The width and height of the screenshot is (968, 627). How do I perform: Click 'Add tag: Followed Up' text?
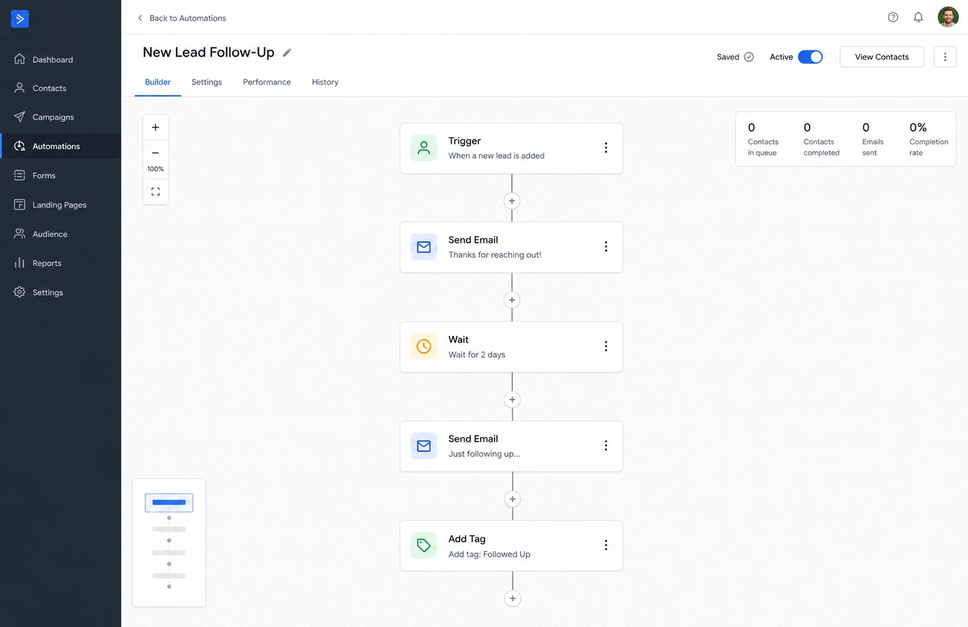pos(490,554)
